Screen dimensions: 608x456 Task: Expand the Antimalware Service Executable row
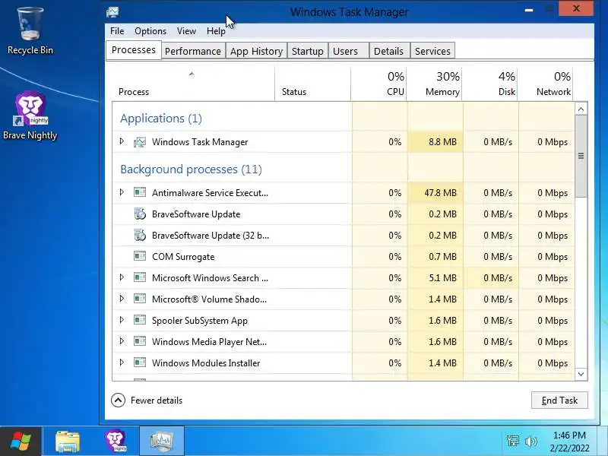(x=122, y=192)
